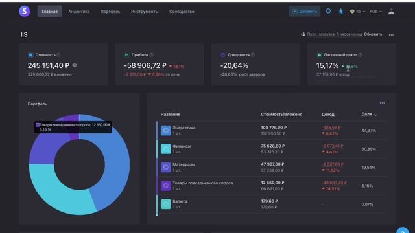The height and width of the screenshot is (233, 415).
Task: Click the 44,37% share cell
Action: [x=368, y=131]
